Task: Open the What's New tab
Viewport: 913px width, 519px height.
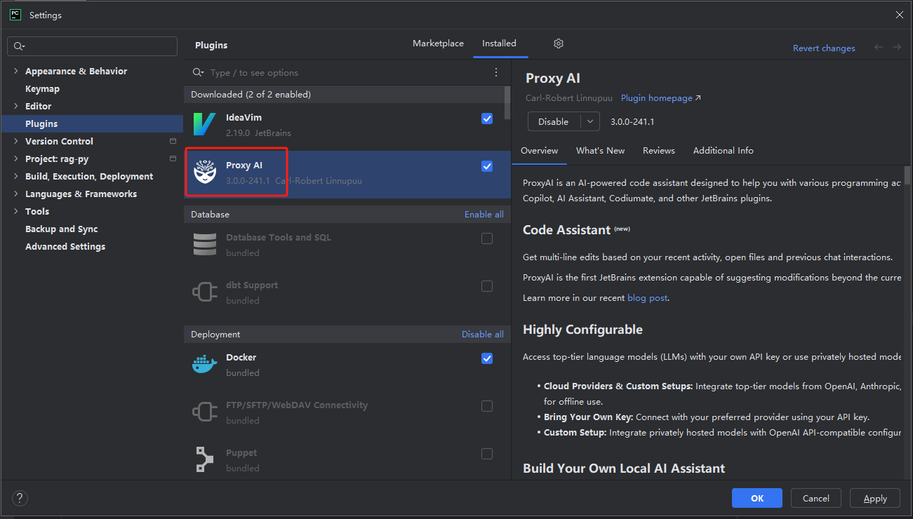Action: [x=600, y=151]
